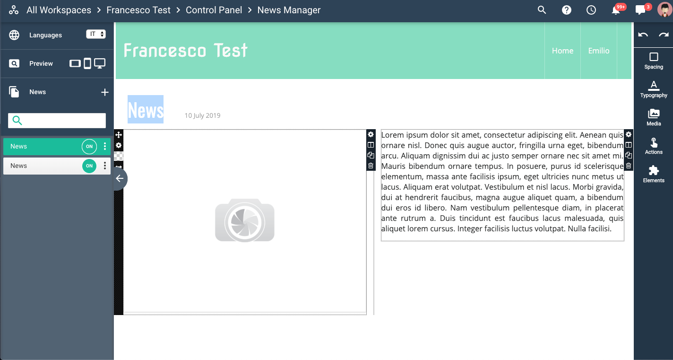Click the redo arrow

664,35
